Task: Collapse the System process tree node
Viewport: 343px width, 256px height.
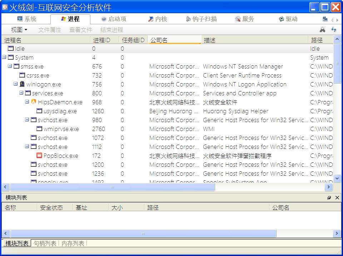Action: 4,57
